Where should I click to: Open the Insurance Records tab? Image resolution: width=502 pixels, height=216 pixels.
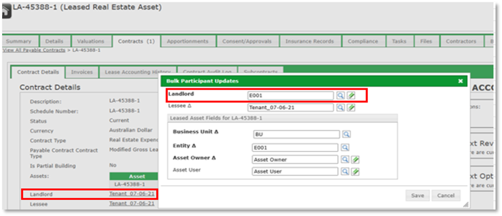(x=310, y=41)
